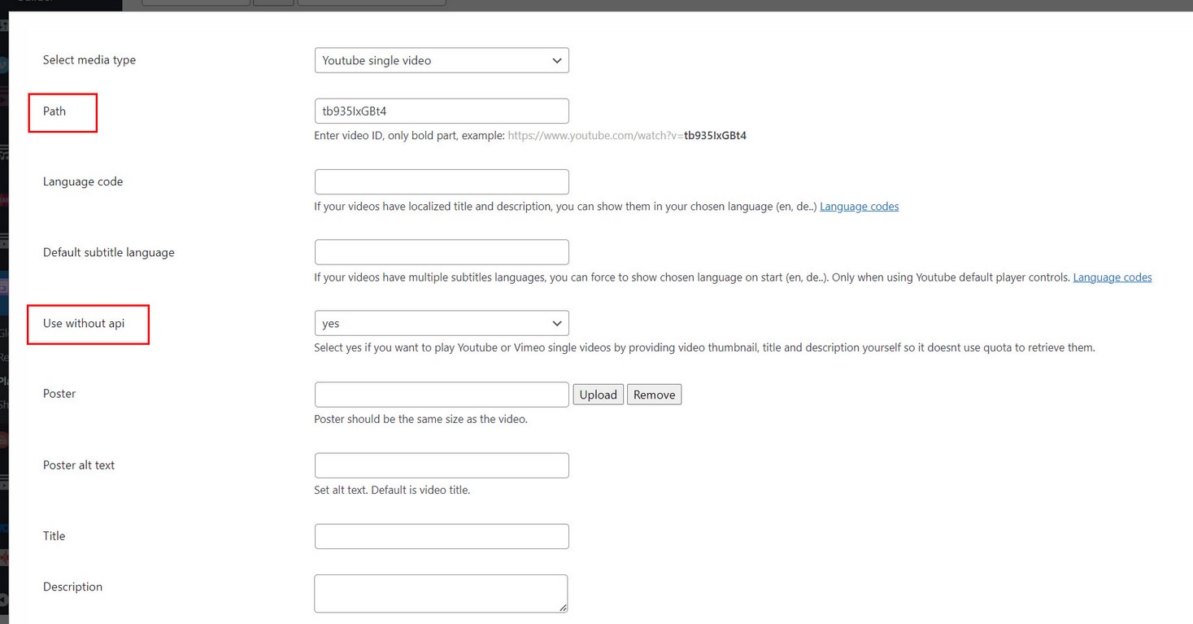Click into the Title input field
The width and height of the screenshot is (1193, 624).
441,536
